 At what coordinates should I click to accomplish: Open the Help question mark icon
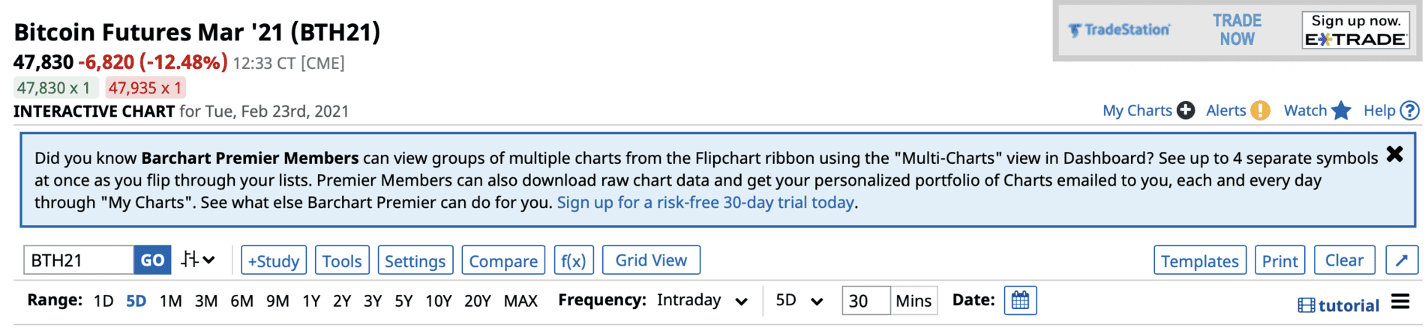(1410, 111)
